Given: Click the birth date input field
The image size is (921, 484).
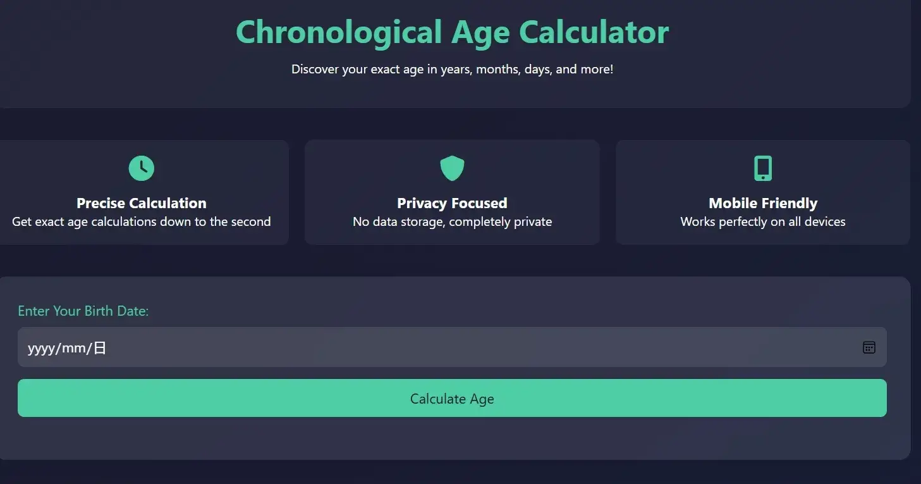Looking at the screenshot, I should point(451,347).
